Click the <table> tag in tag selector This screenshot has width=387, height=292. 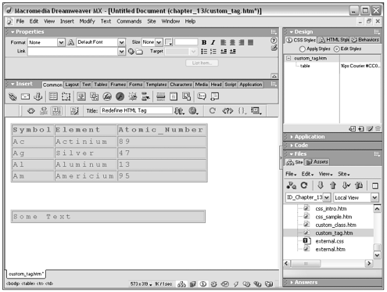tap(28, 283)
